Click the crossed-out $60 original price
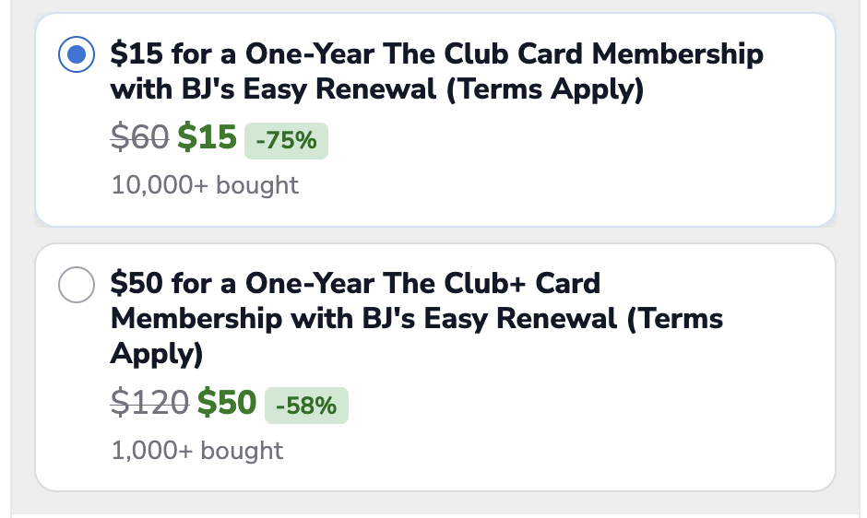 click(139, 138)
